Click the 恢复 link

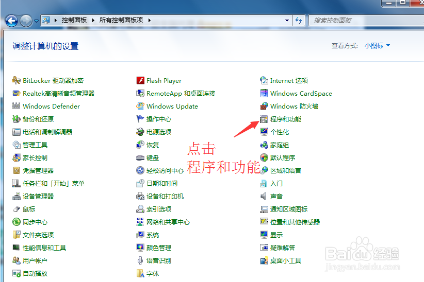[x=153, y=145]
